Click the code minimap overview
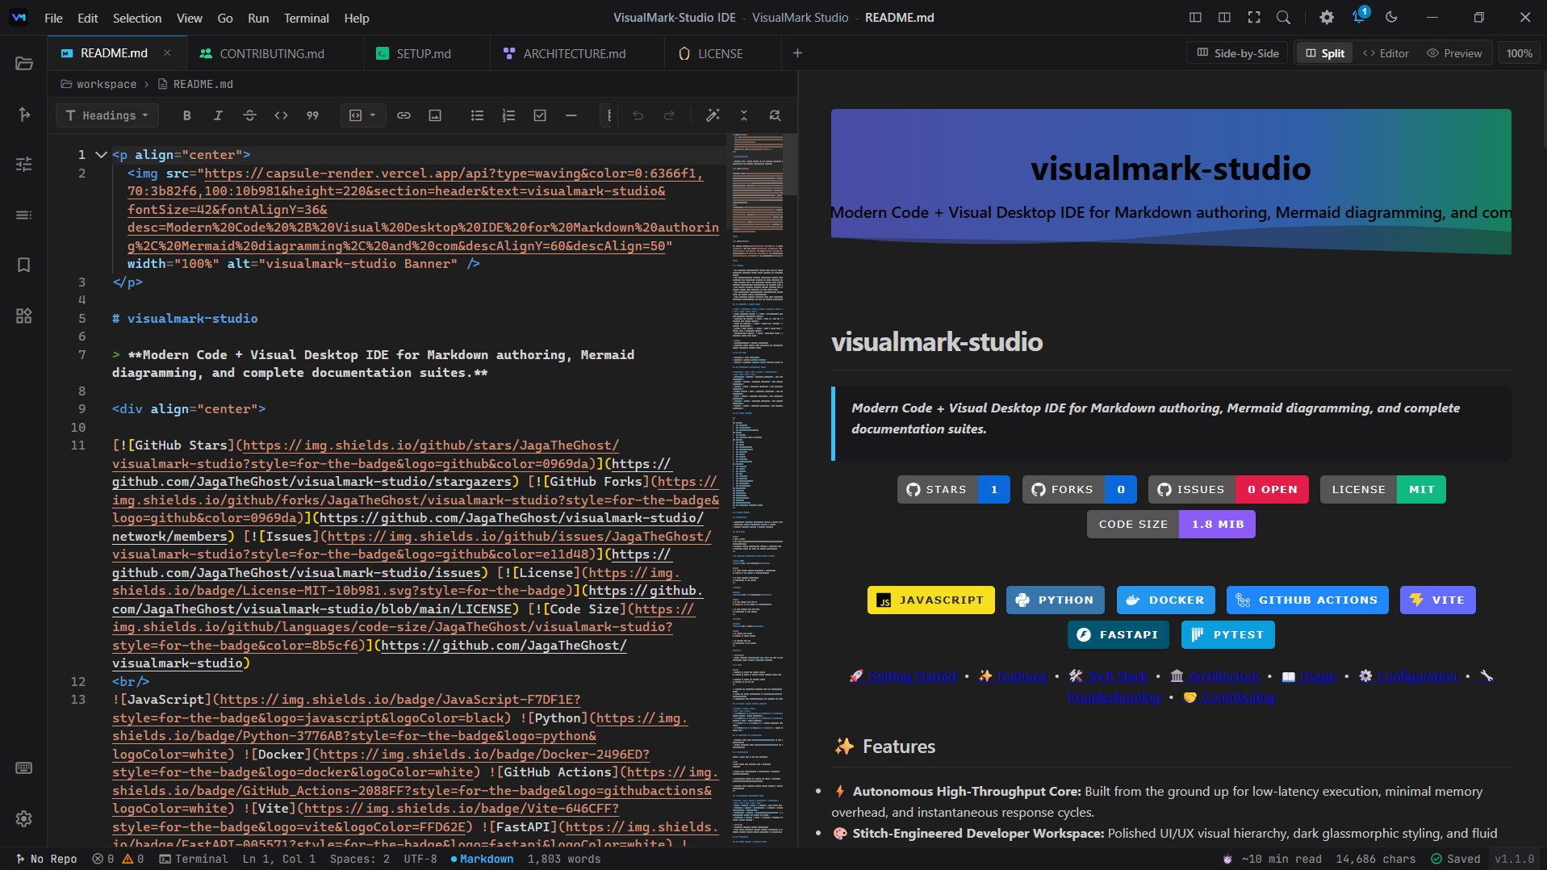The width and height of the screenshot is (1547, 870). tap(757, 489)
